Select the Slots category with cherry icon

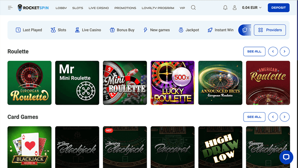58,30
